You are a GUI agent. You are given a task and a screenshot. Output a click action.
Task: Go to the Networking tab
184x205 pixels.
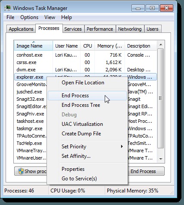pos(130,29)
